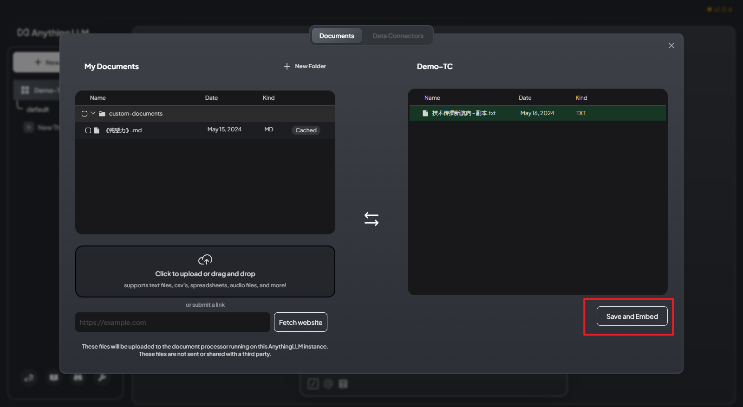The image size is (743, 407).
Task: Click Date header in My Documents
Action: 211,98
